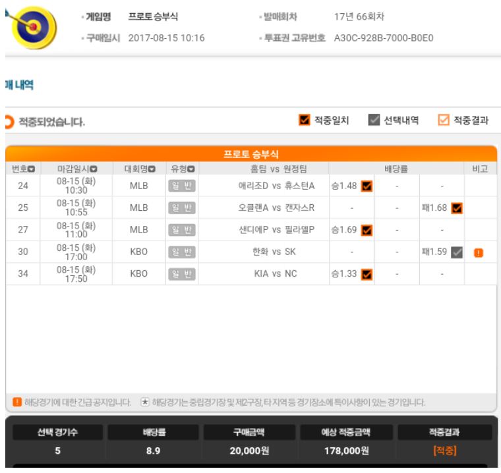Sort by 번호 column dropdown arrow

pos(32,169)
